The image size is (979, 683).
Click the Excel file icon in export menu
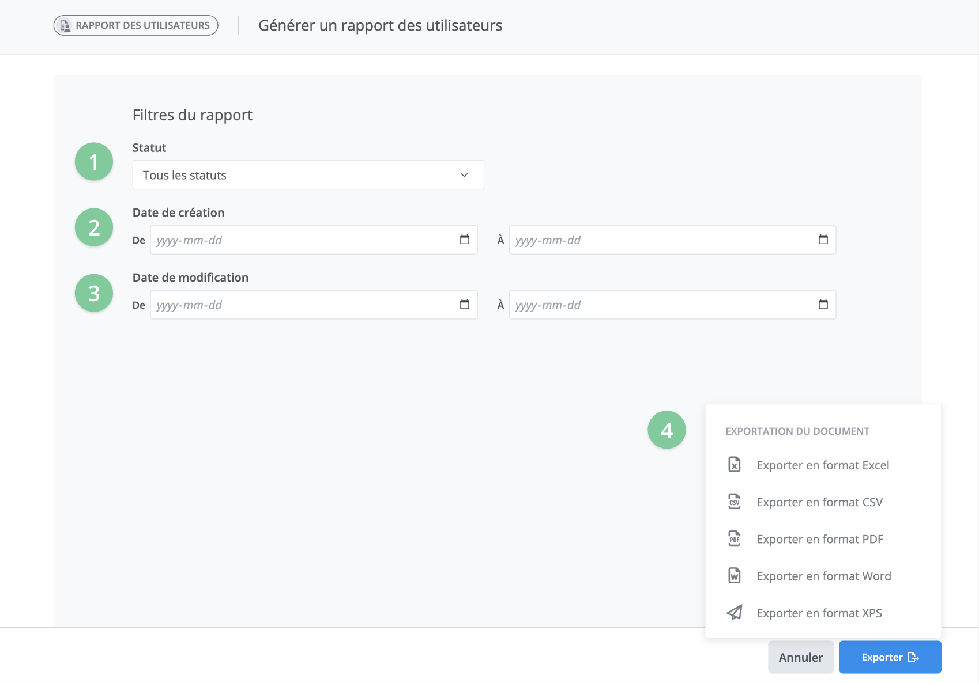pos(734,465)
